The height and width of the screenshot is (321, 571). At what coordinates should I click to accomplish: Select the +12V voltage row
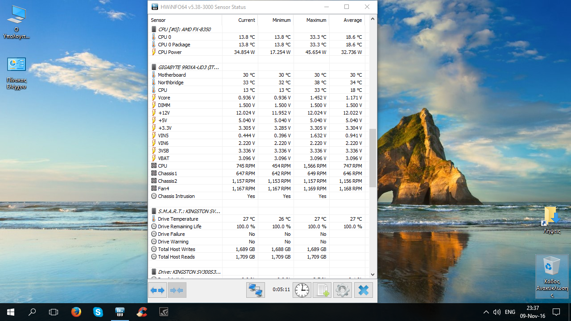coord(258,113)
